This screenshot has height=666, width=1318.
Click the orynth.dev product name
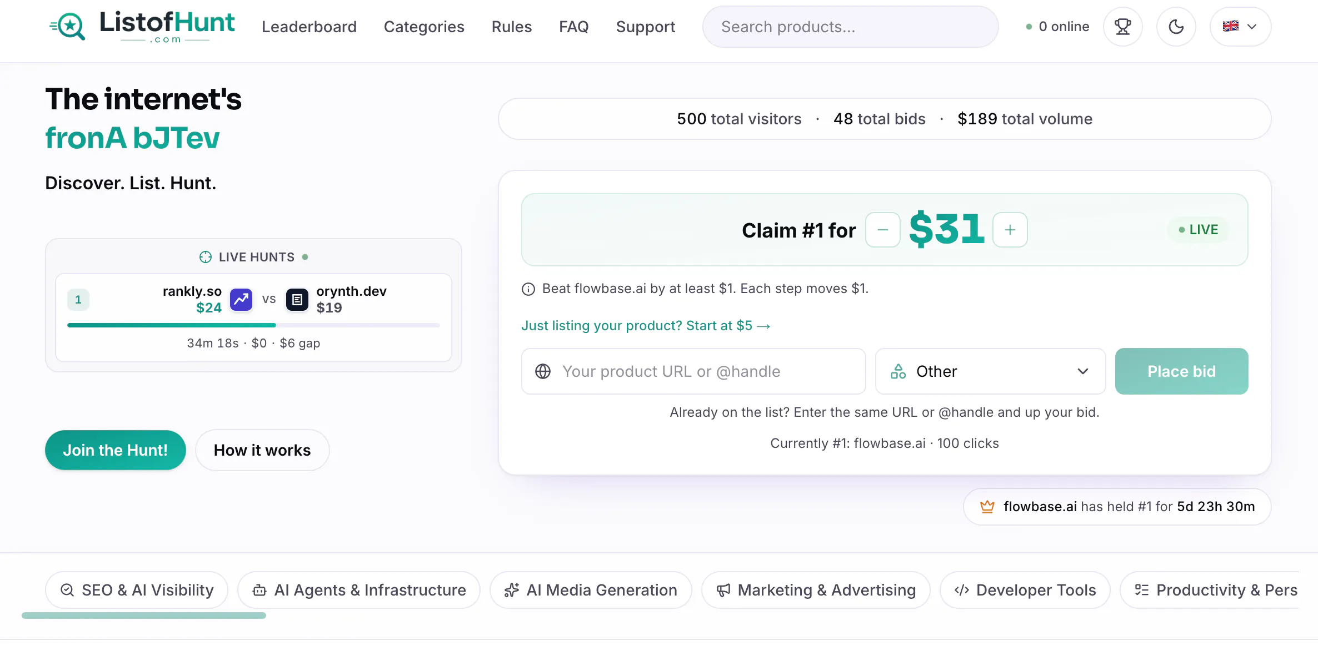tap(351, 291)
